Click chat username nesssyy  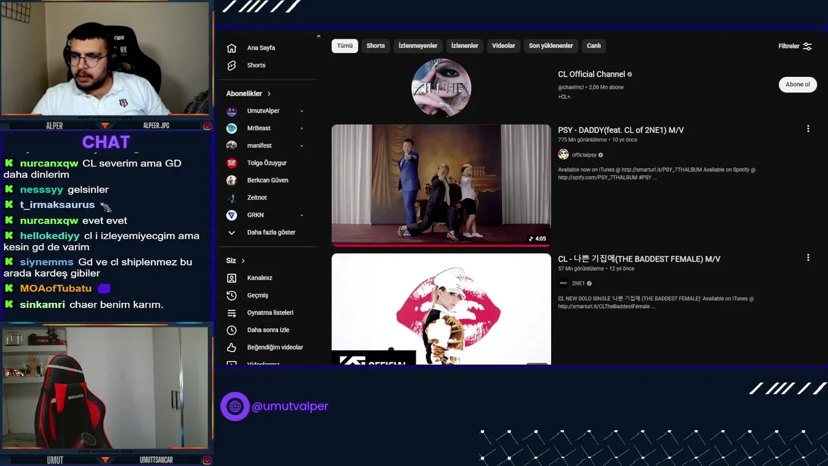pos(41,190)
